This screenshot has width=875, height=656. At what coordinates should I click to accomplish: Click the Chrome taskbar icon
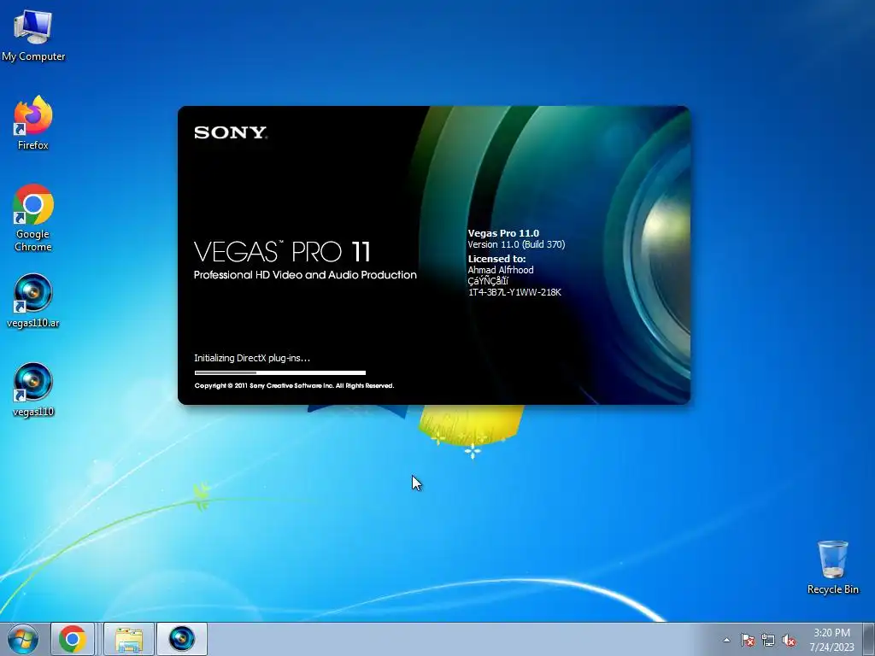pos(73,639)
